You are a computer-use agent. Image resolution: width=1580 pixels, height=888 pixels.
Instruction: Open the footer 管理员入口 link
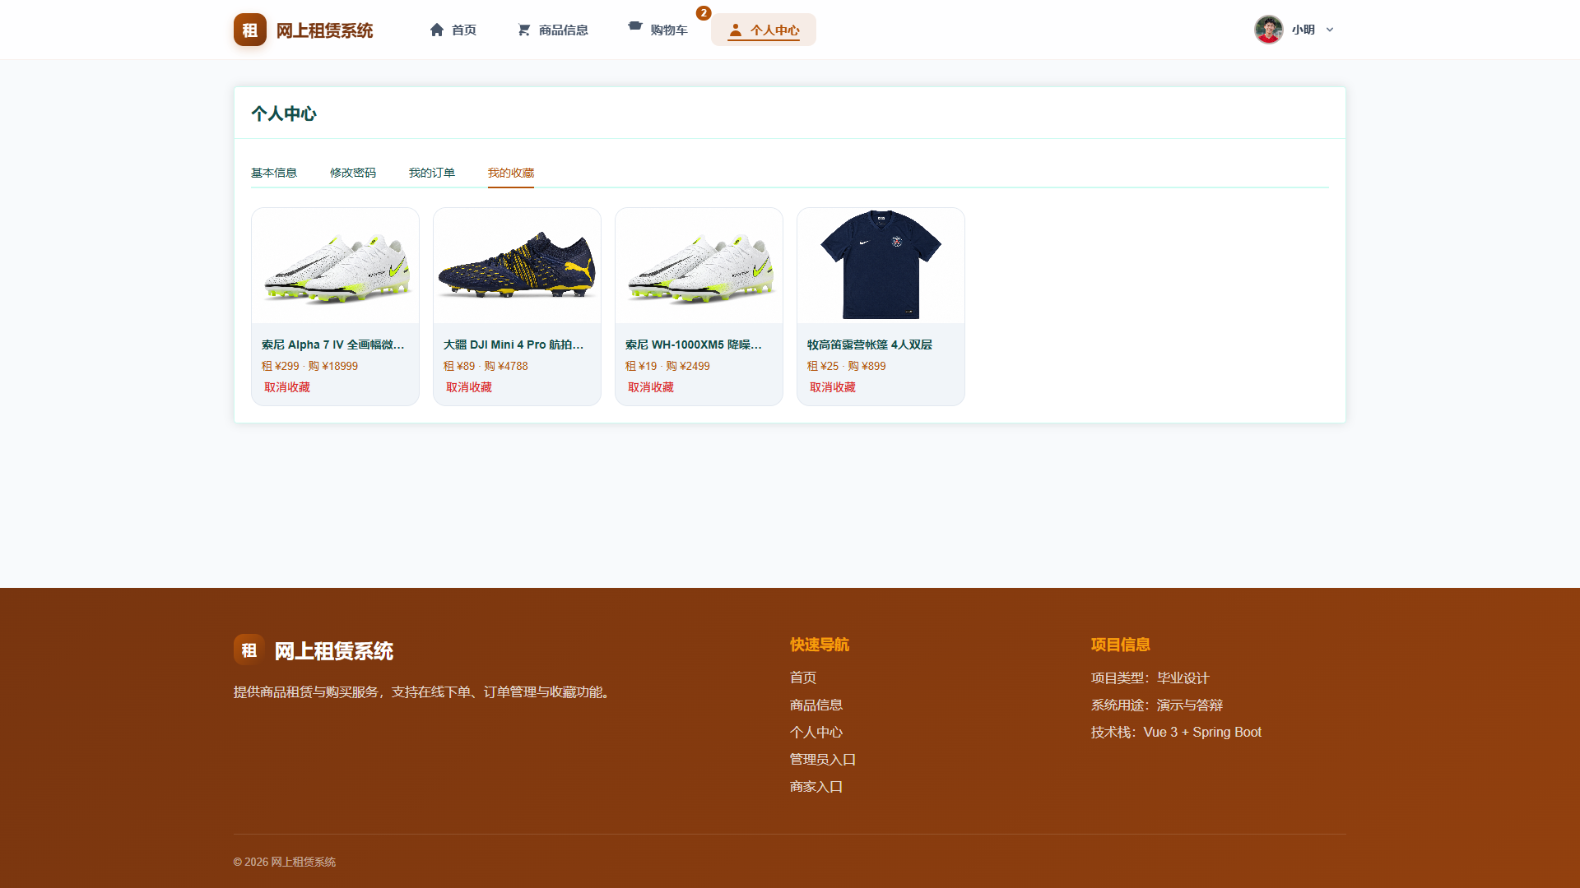click(x=823, y=759)
